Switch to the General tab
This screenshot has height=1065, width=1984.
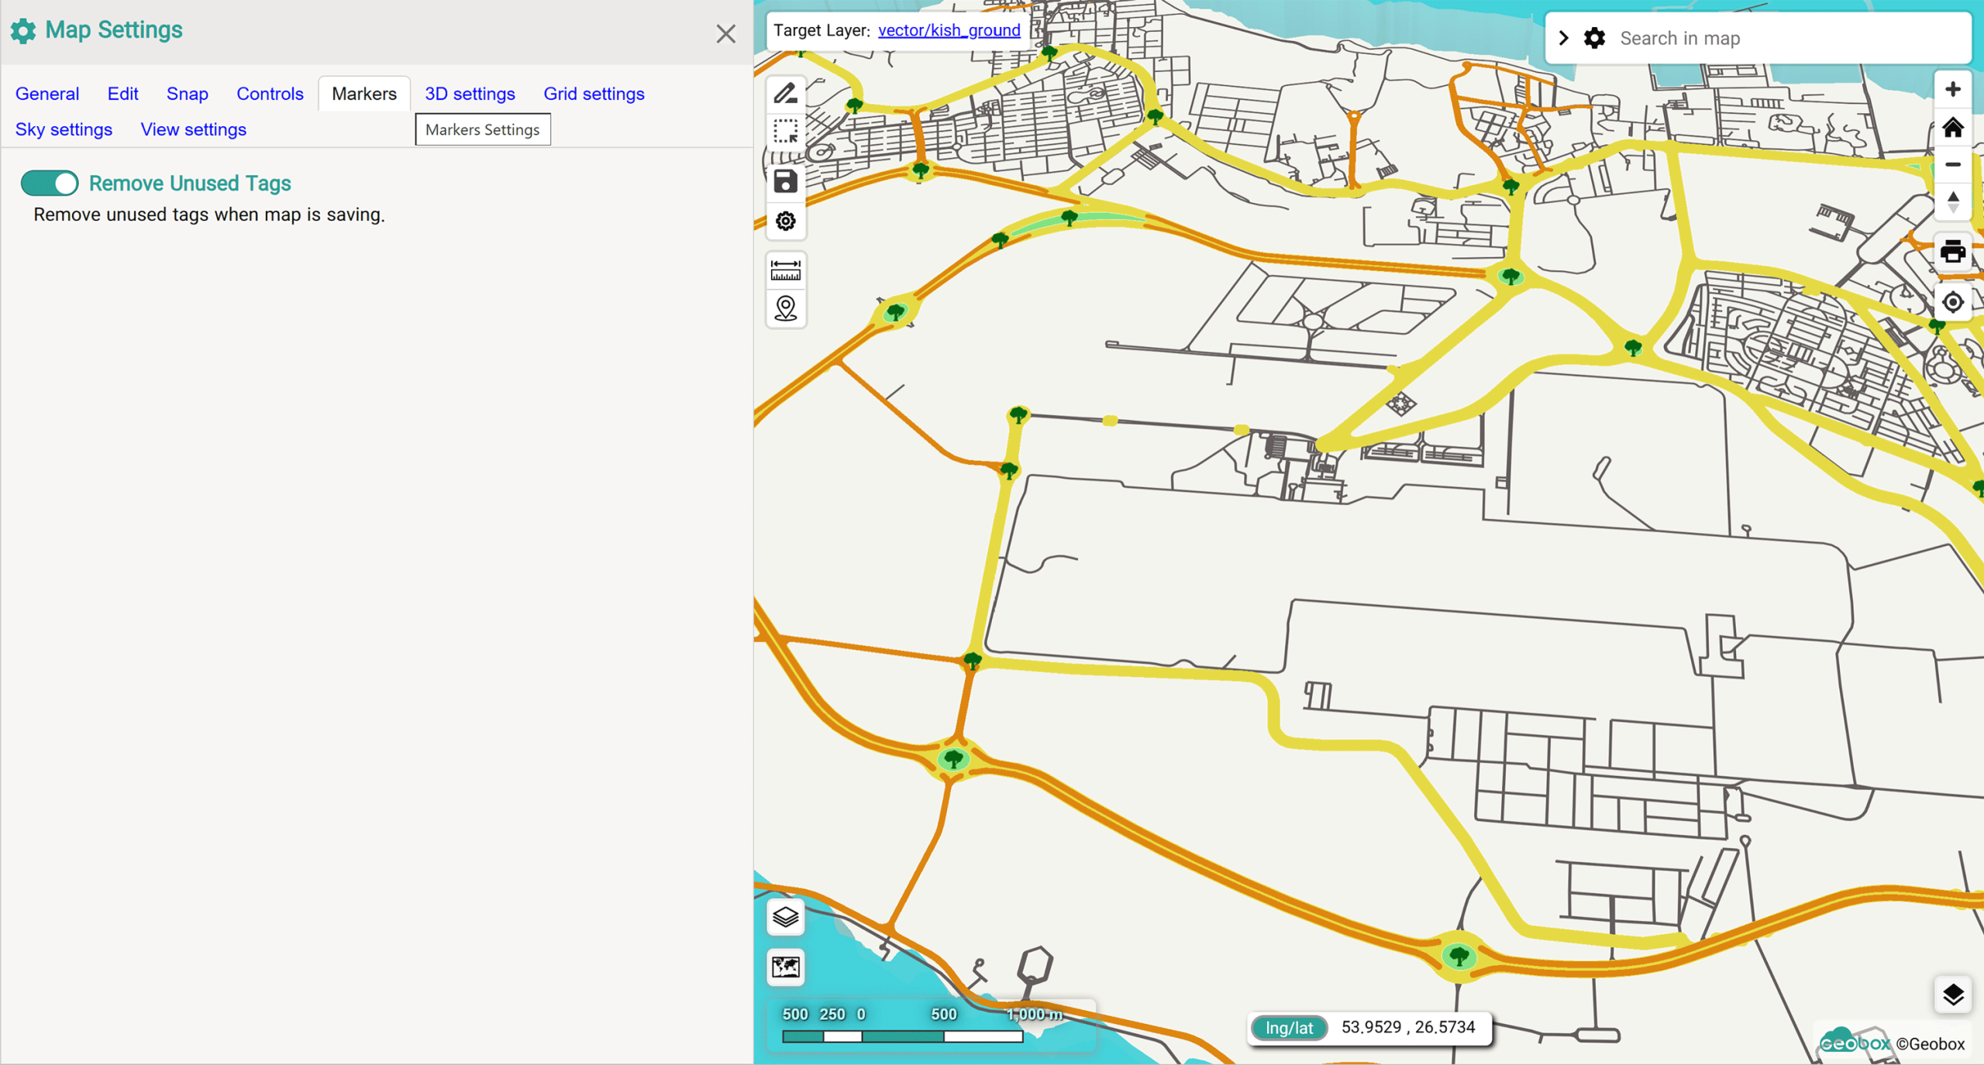tap(47, 94)
